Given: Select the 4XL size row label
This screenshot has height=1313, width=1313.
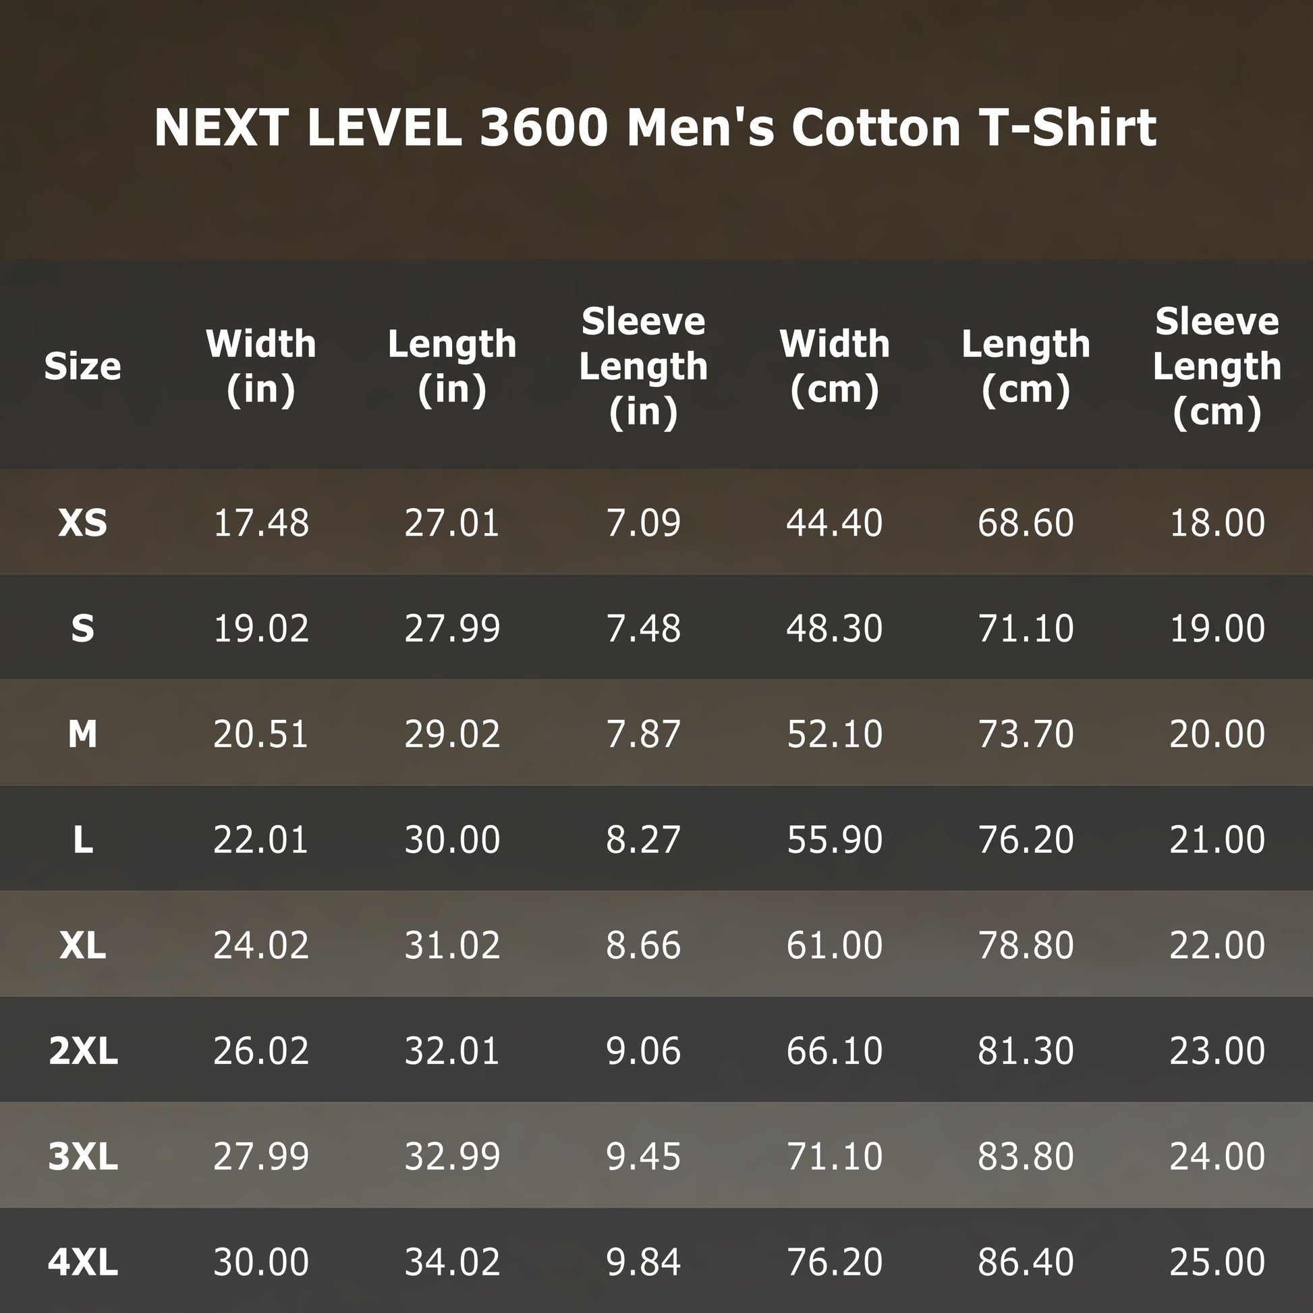Looking at the screenshot, I should [82, 1262].
